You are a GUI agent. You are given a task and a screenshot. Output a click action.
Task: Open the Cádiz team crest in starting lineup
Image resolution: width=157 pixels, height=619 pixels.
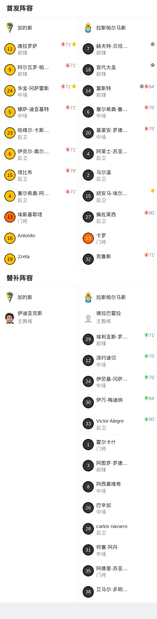click(10, 28)
